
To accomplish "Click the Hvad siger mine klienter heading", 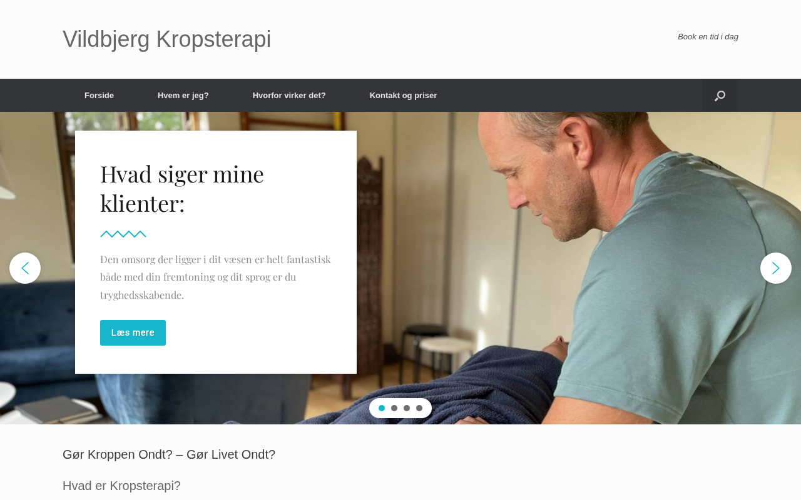I will pos(182,188).
